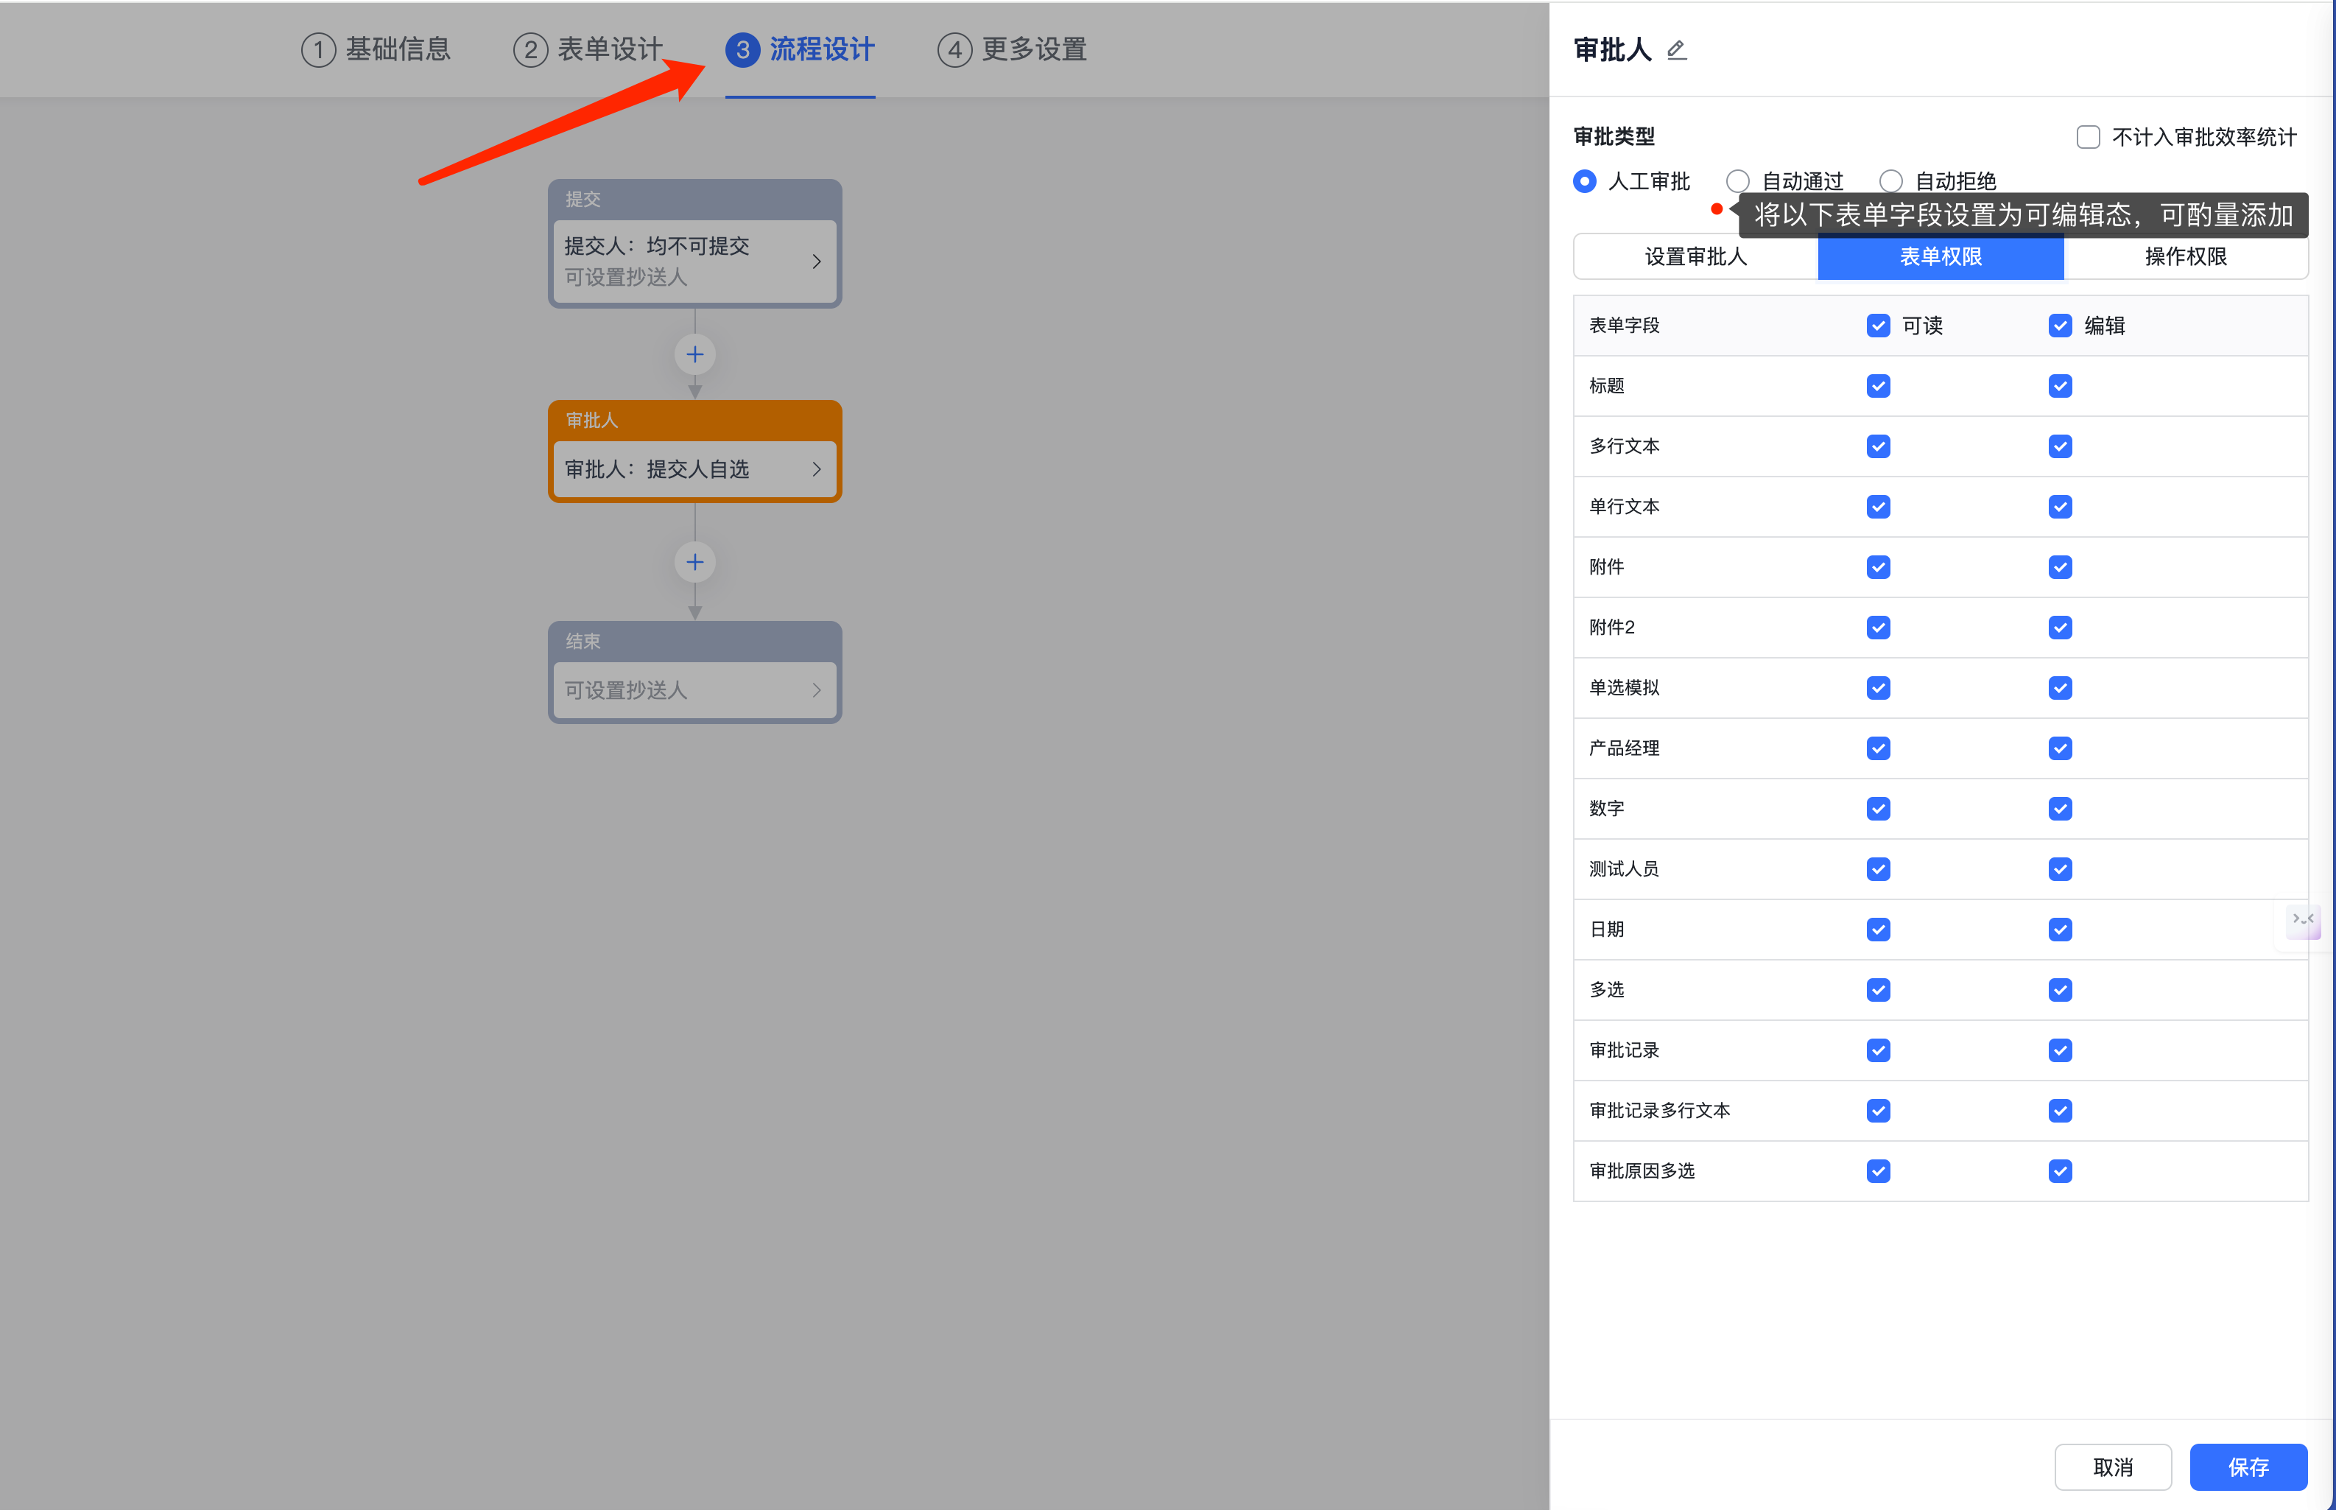Uncheck 可读 for the 单选模拟 field

coord(1878,688)
